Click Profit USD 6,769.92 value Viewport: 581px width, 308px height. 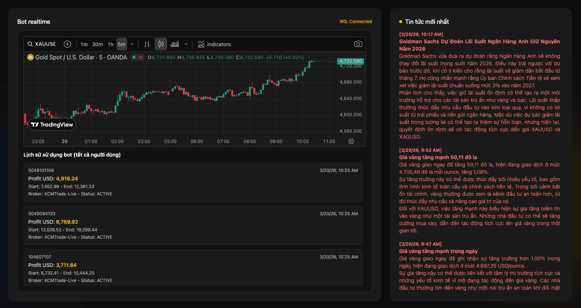point(67,222)
